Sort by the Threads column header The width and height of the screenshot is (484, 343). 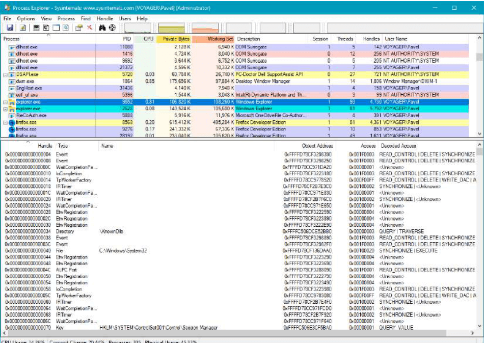343,39
